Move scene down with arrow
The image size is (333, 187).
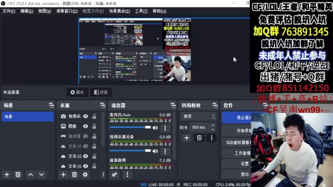pos(41,175)
